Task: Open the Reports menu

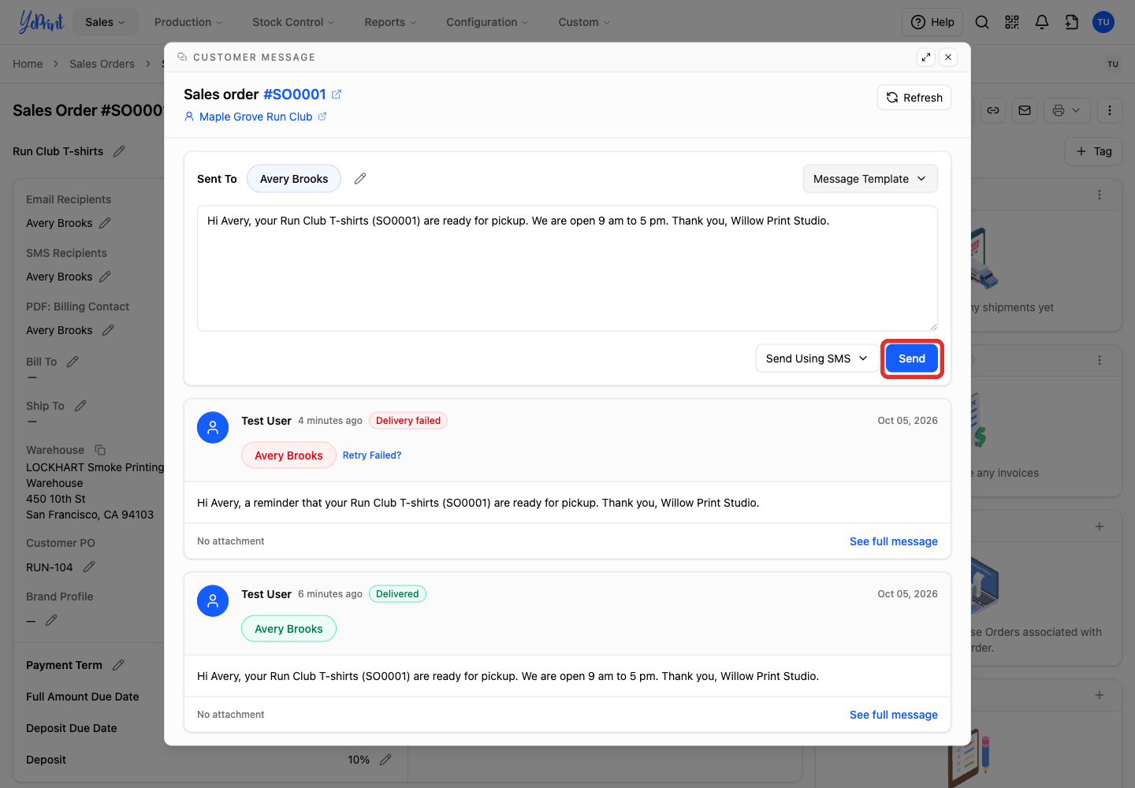Action: coord(390,22)
